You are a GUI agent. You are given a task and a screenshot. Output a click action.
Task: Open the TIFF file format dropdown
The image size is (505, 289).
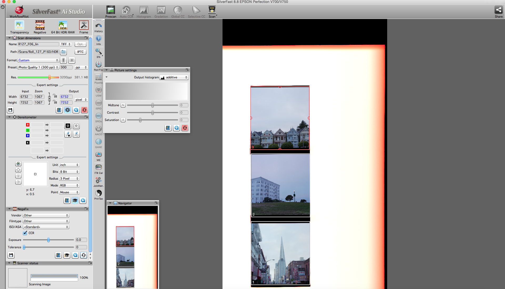tap(66, 44)
